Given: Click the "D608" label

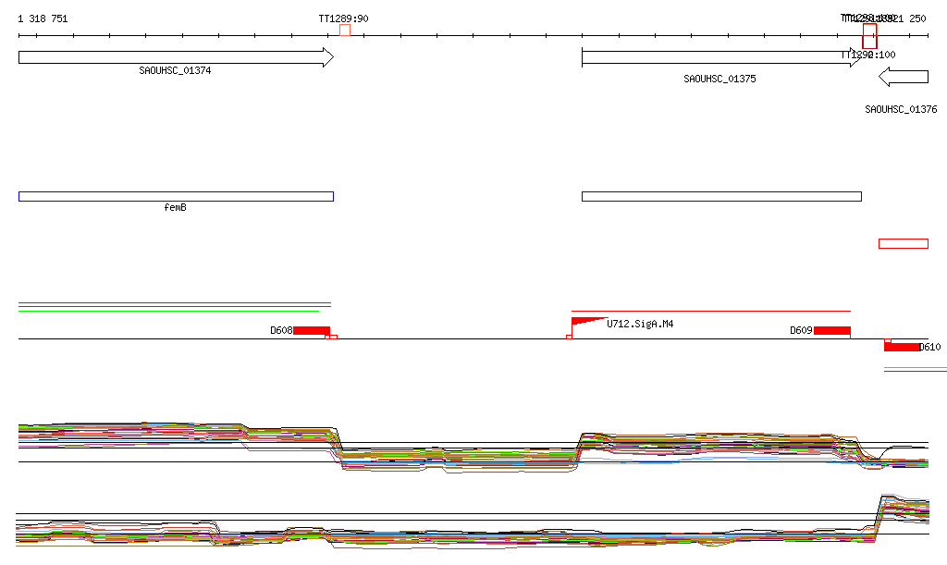Looking at the screenshot, I should pyautogui.click(x=281, y=331).
